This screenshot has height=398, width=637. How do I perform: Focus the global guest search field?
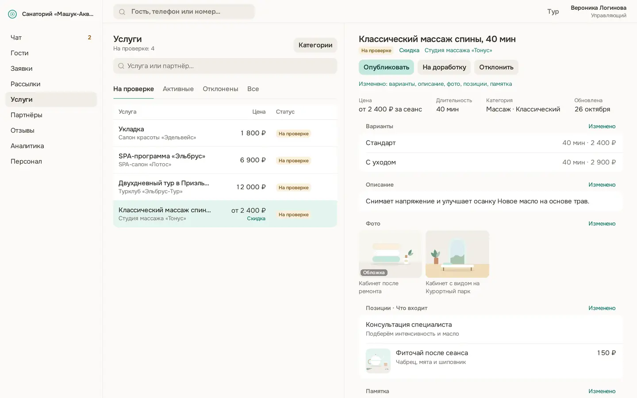tap(184, 12)
